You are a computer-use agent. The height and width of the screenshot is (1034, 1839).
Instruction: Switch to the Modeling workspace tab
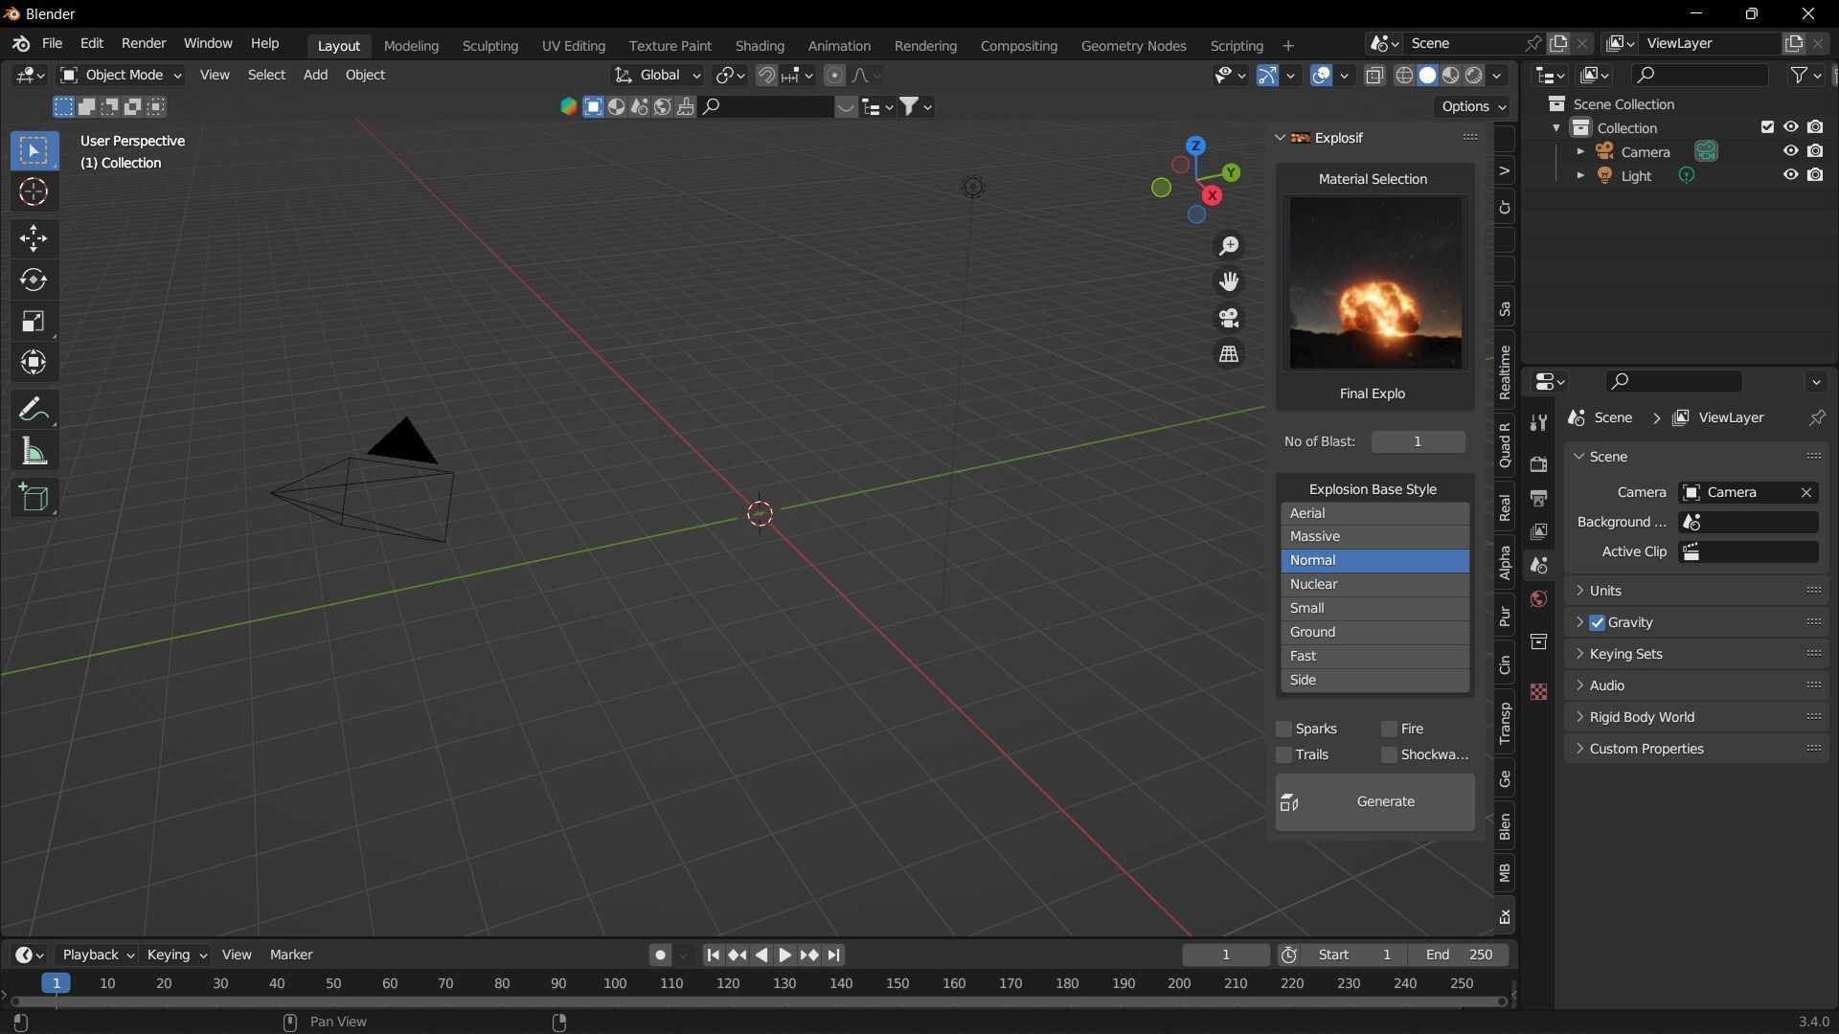pyautogui.click(x=411, y=46)
